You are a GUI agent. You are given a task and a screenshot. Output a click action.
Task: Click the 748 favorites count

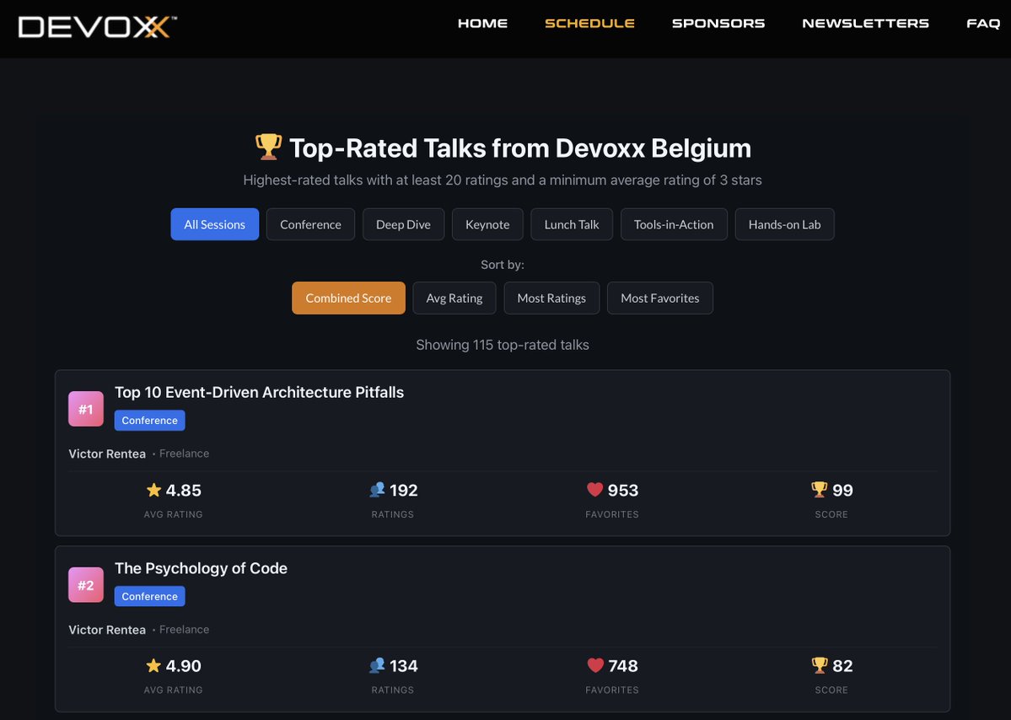pos(623,666)
